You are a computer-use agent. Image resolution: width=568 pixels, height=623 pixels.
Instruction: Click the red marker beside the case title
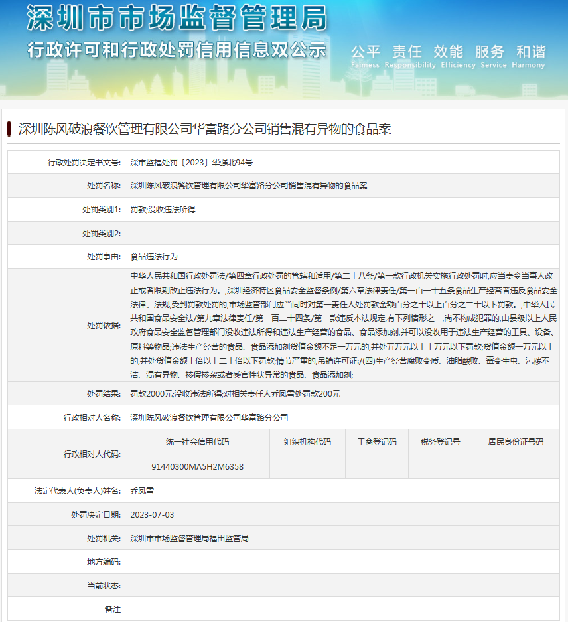pos(9,129)
